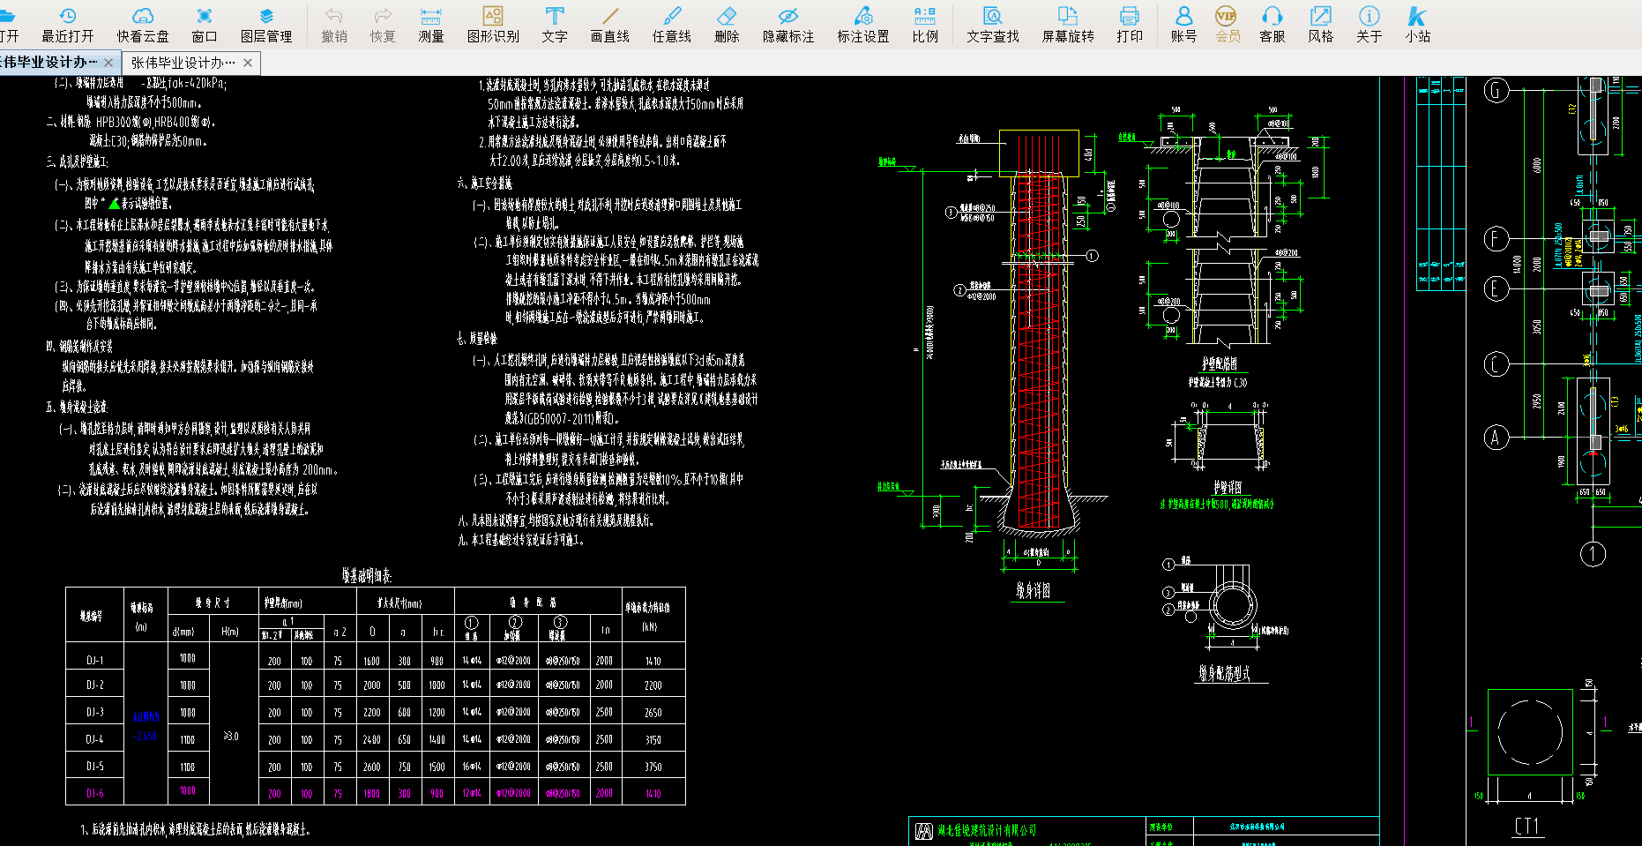Screen dimensions: 1642x846
Task: Open 标注设置 annotation settings
Action: (863, 25)
